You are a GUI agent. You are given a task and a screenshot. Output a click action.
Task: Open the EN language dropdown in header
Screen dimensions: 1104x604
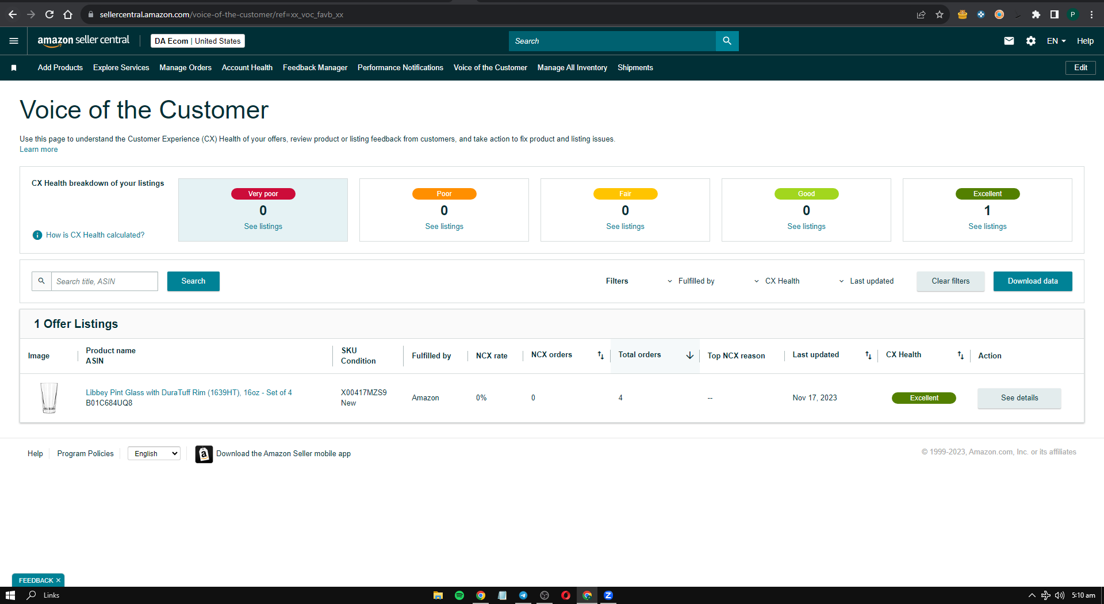click(x=1056, y=41)
